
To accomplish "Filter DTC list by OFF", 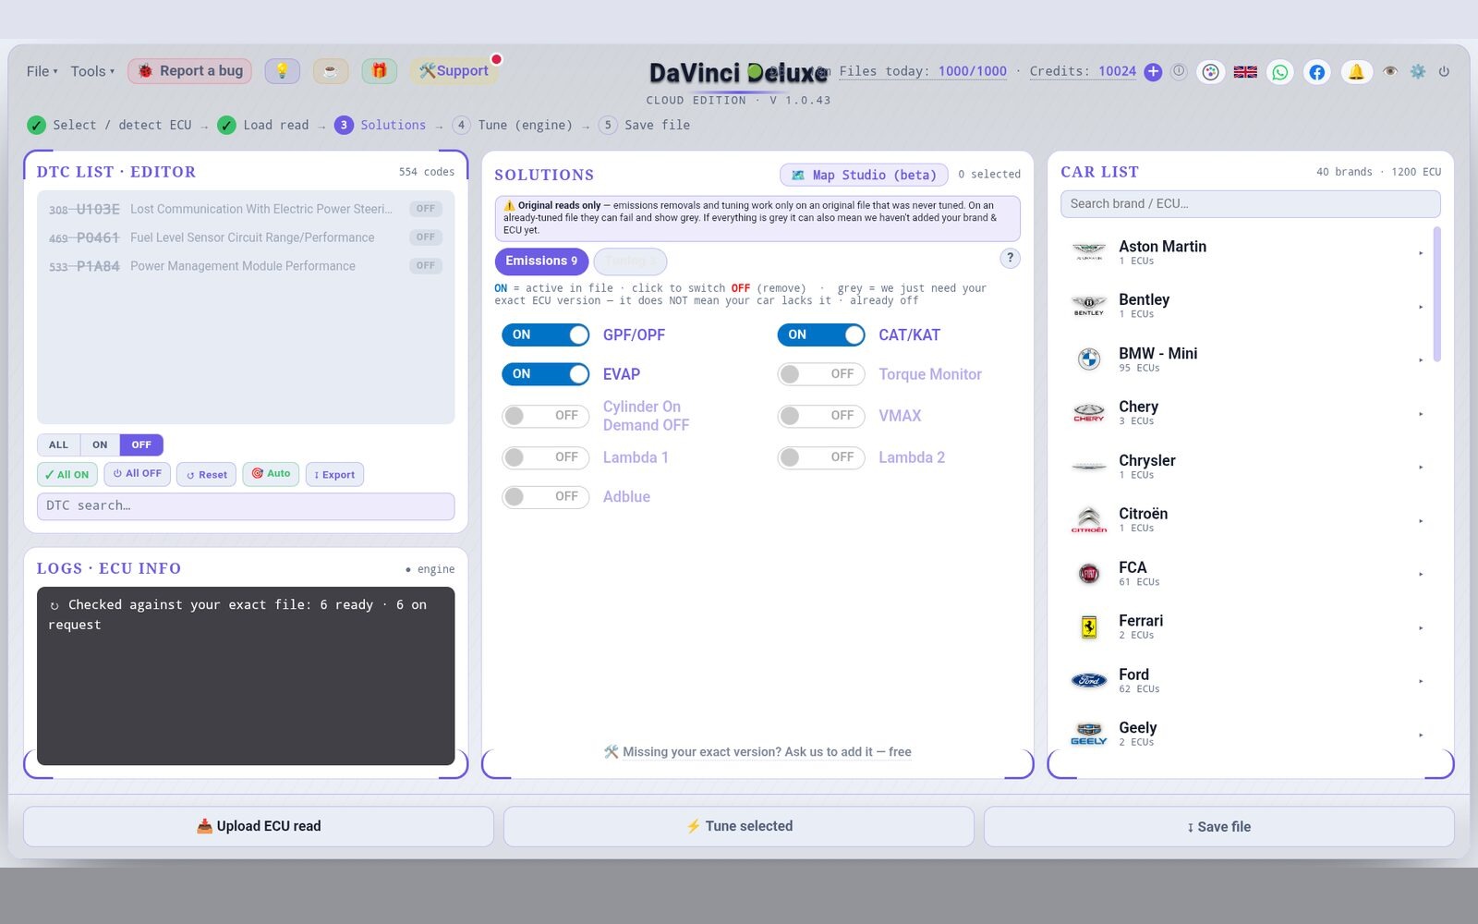I will [x=141, y=444].
